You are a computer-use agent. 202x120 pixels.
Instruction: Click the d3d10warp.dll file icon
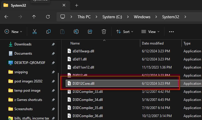[69, 51]
